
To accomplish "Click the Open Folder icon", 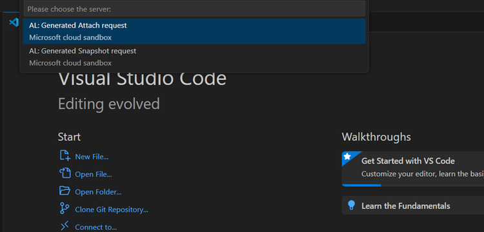I will [x=65, y=191].
